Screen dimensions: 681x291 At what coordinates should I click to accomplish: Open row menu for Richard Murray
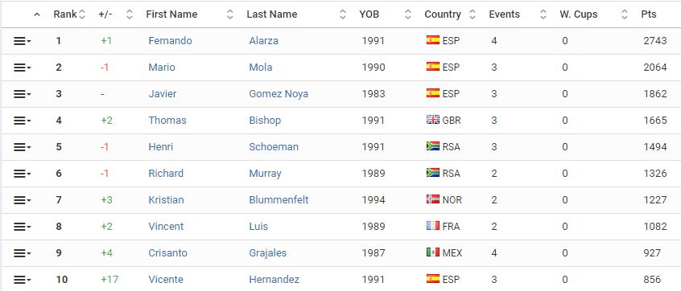(22, 174)
